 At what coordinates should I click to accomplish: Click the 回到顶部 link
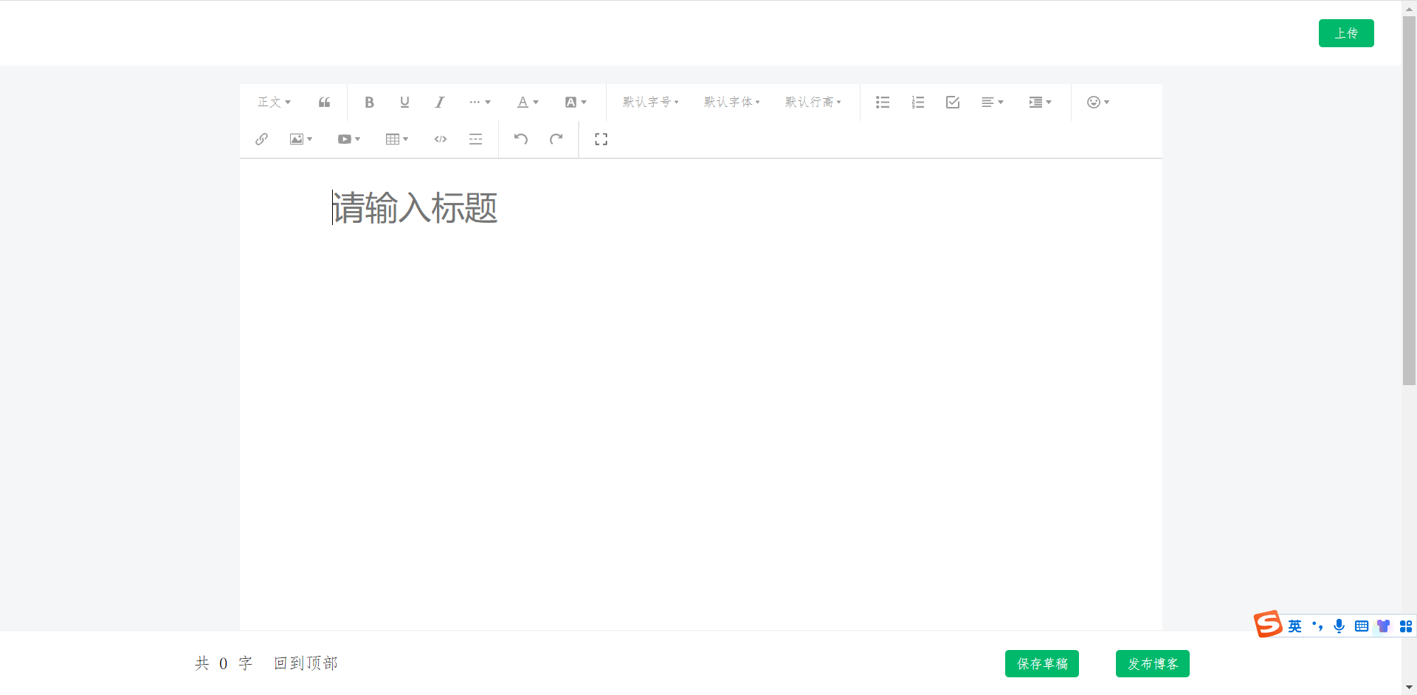[x=306, y=663]
